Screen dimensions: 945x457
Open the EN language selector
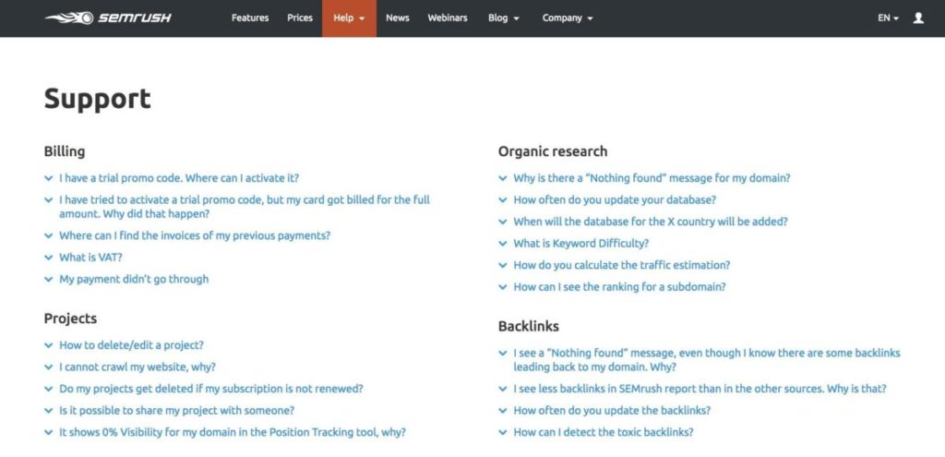coord(888,18)
